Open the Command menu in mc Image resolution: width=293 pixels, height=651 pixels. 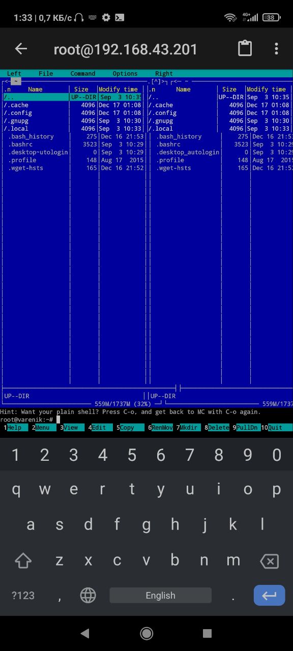point(83,73)
